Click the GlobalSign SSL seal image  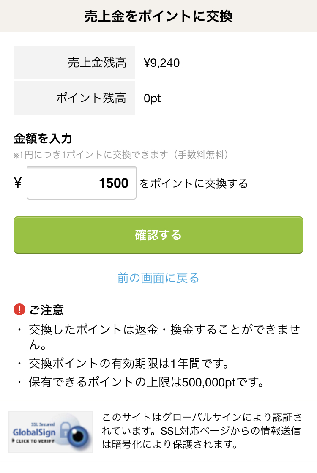pos(51,432)
